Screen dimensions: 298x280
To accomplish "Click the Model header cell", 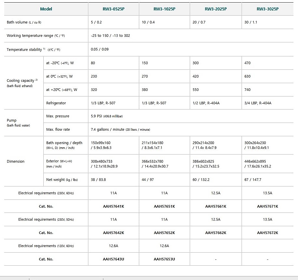I will click(x=46, y=9).
